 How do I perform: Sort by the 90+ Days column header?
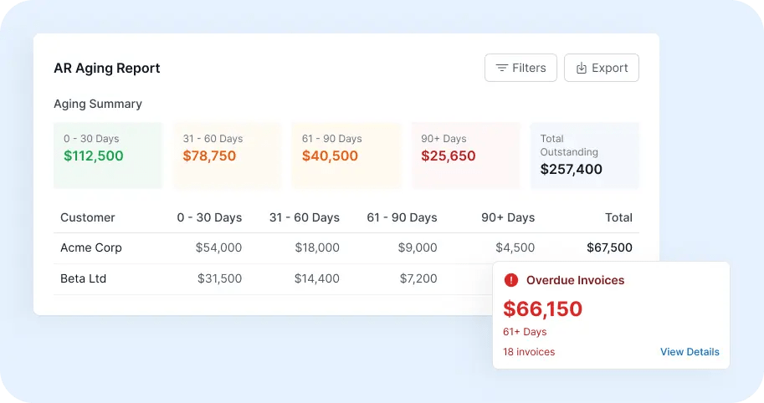[x=508, y=217]
